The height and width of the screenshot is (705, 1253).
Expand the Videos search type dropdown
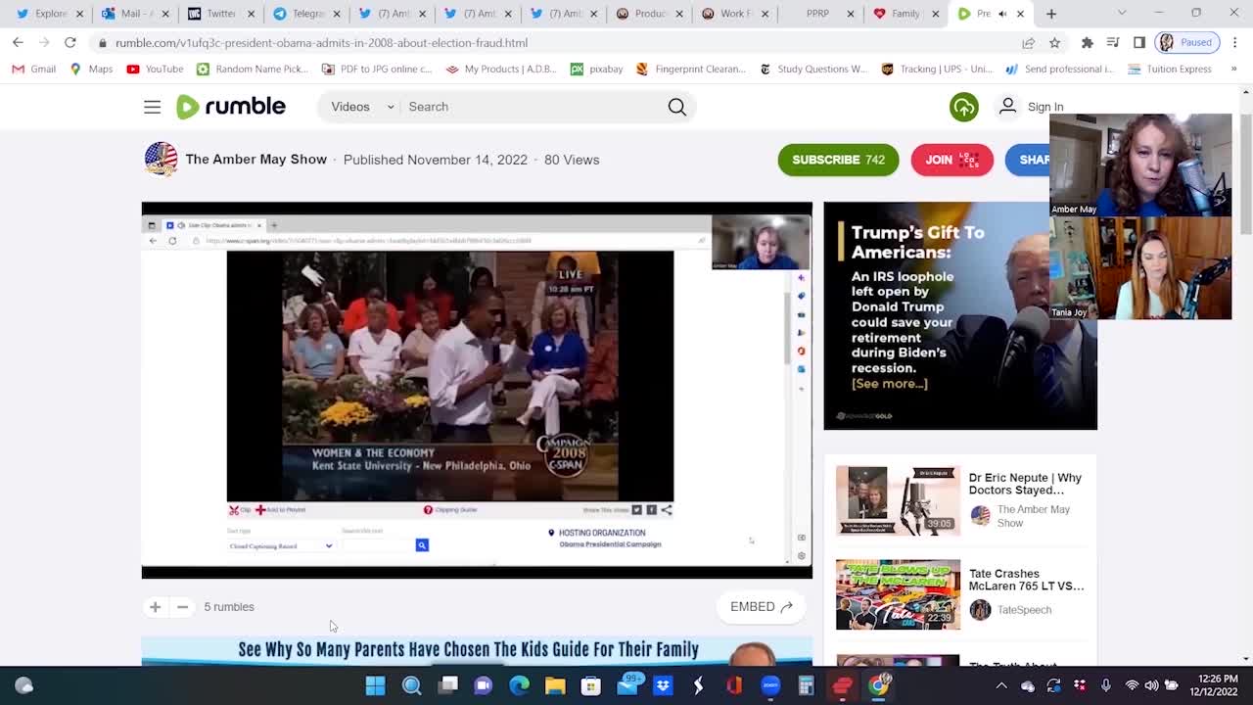click(x=362, y=107)
